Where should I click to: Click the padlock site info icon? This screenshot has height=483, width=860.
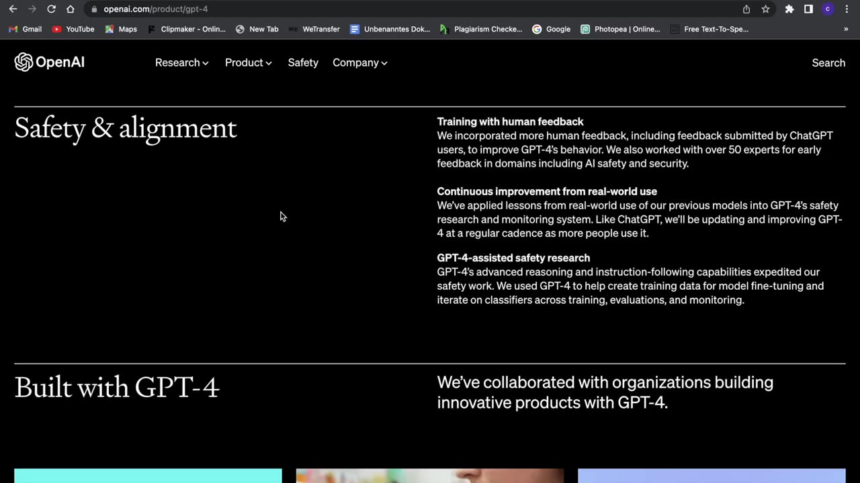[x=94, y=9]
